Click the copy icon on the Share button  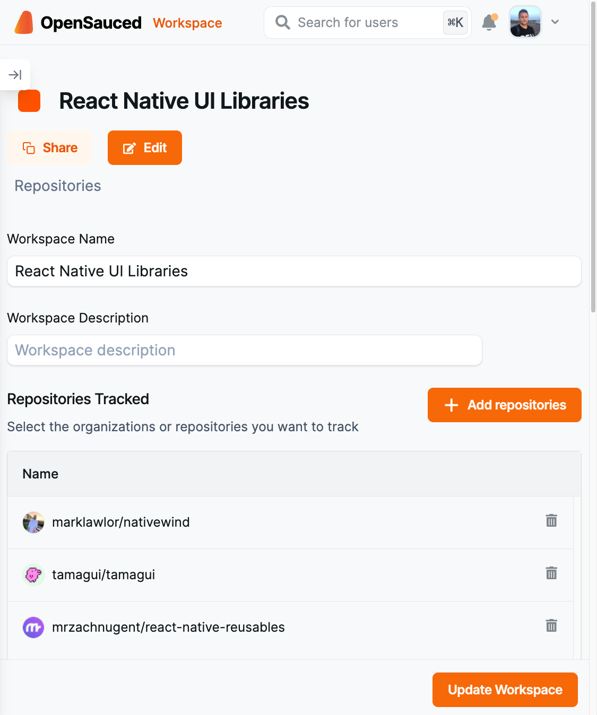click(x=29, y=147)
